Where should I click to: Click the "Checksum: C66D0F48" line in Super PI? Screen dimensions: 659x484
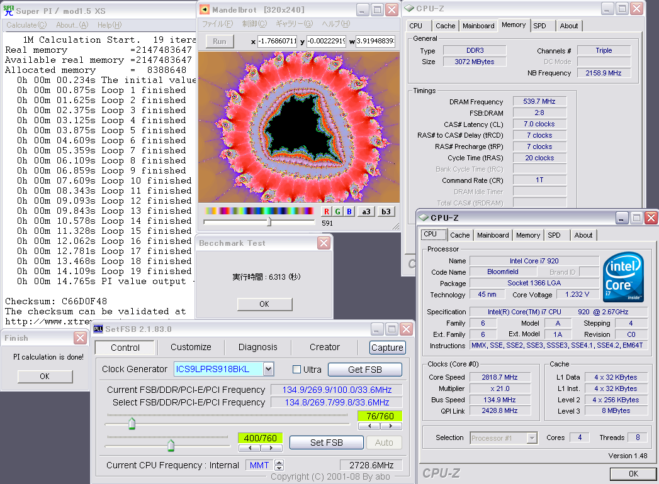(x=56, y=301)
